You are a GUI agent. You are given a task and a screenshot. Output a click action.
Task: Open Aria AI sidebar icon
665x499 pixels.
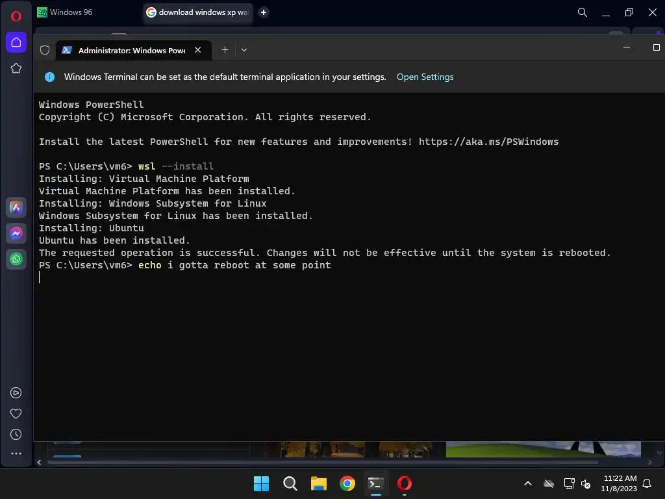[16, 207]
